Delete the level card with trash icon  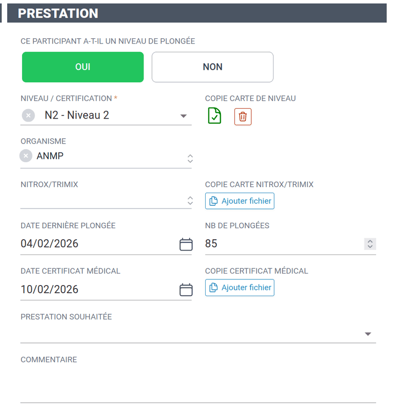tap(242, 116)
